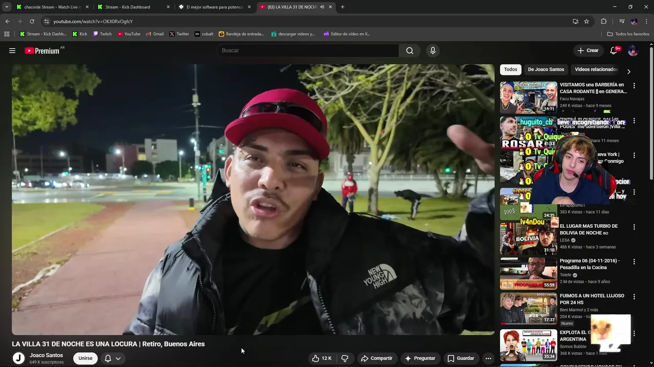Viewport: 654px width, 367px height.
Task: Open the Crear menu button
Action: [x=588, y=50]
